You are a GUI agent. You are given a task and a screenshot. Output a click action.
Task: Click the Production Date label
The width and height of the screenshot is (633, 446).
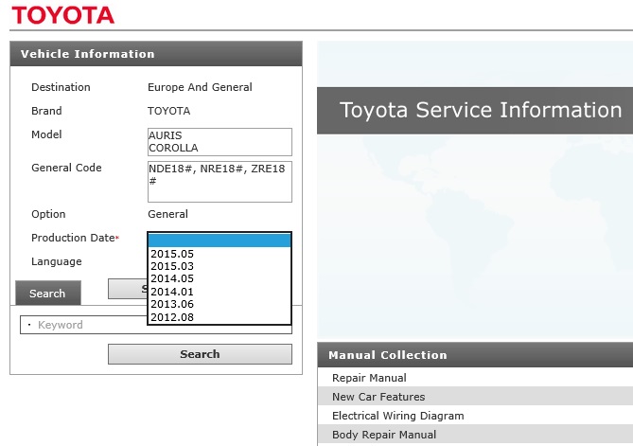(73, 238)
